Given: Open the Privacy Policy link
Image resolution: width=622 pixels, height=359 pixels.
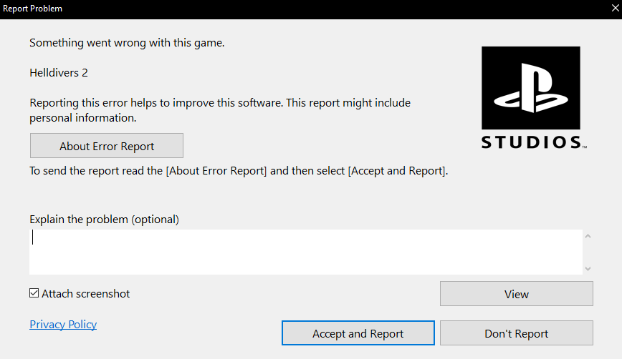Looking at the screenshot, I should 63,324.
